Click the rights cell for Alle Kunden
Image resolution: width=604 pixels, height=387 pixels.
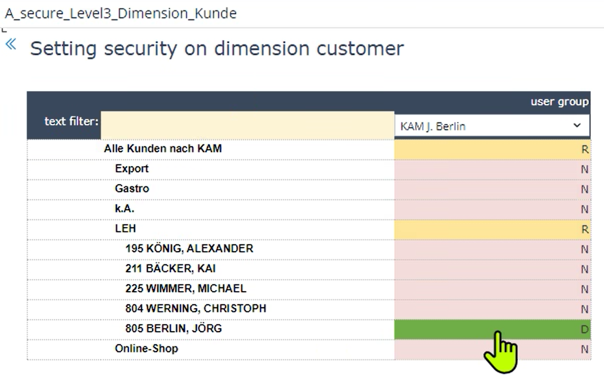pos(491,149)
